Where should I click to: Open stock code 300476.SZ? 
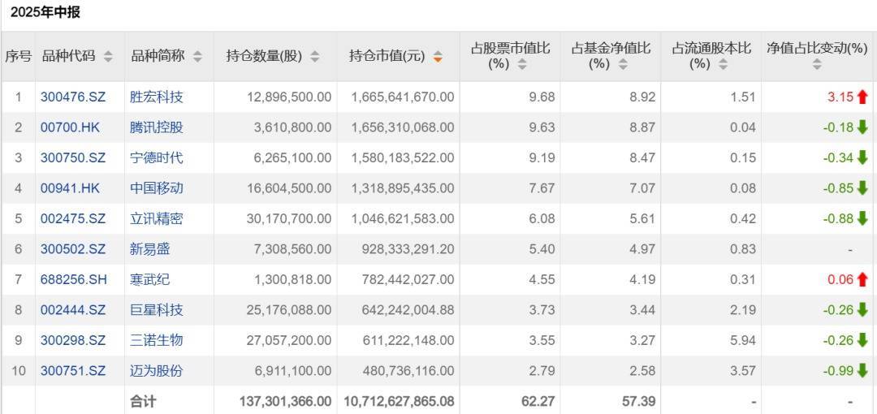(73, 97)
